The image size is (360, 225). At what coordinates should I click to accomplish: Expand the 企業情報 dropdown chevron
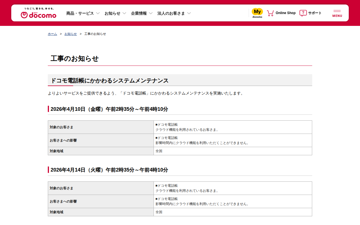(x=151, y=13)
